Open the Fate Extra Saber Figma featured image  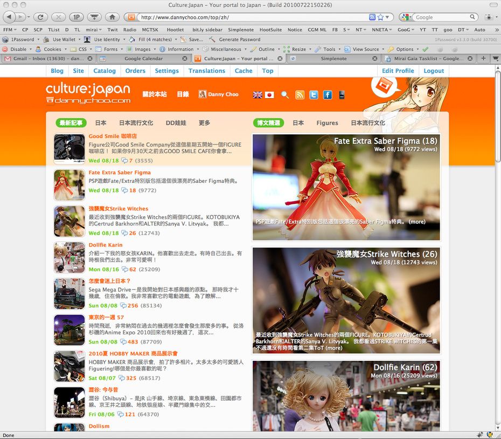[346, 187]
